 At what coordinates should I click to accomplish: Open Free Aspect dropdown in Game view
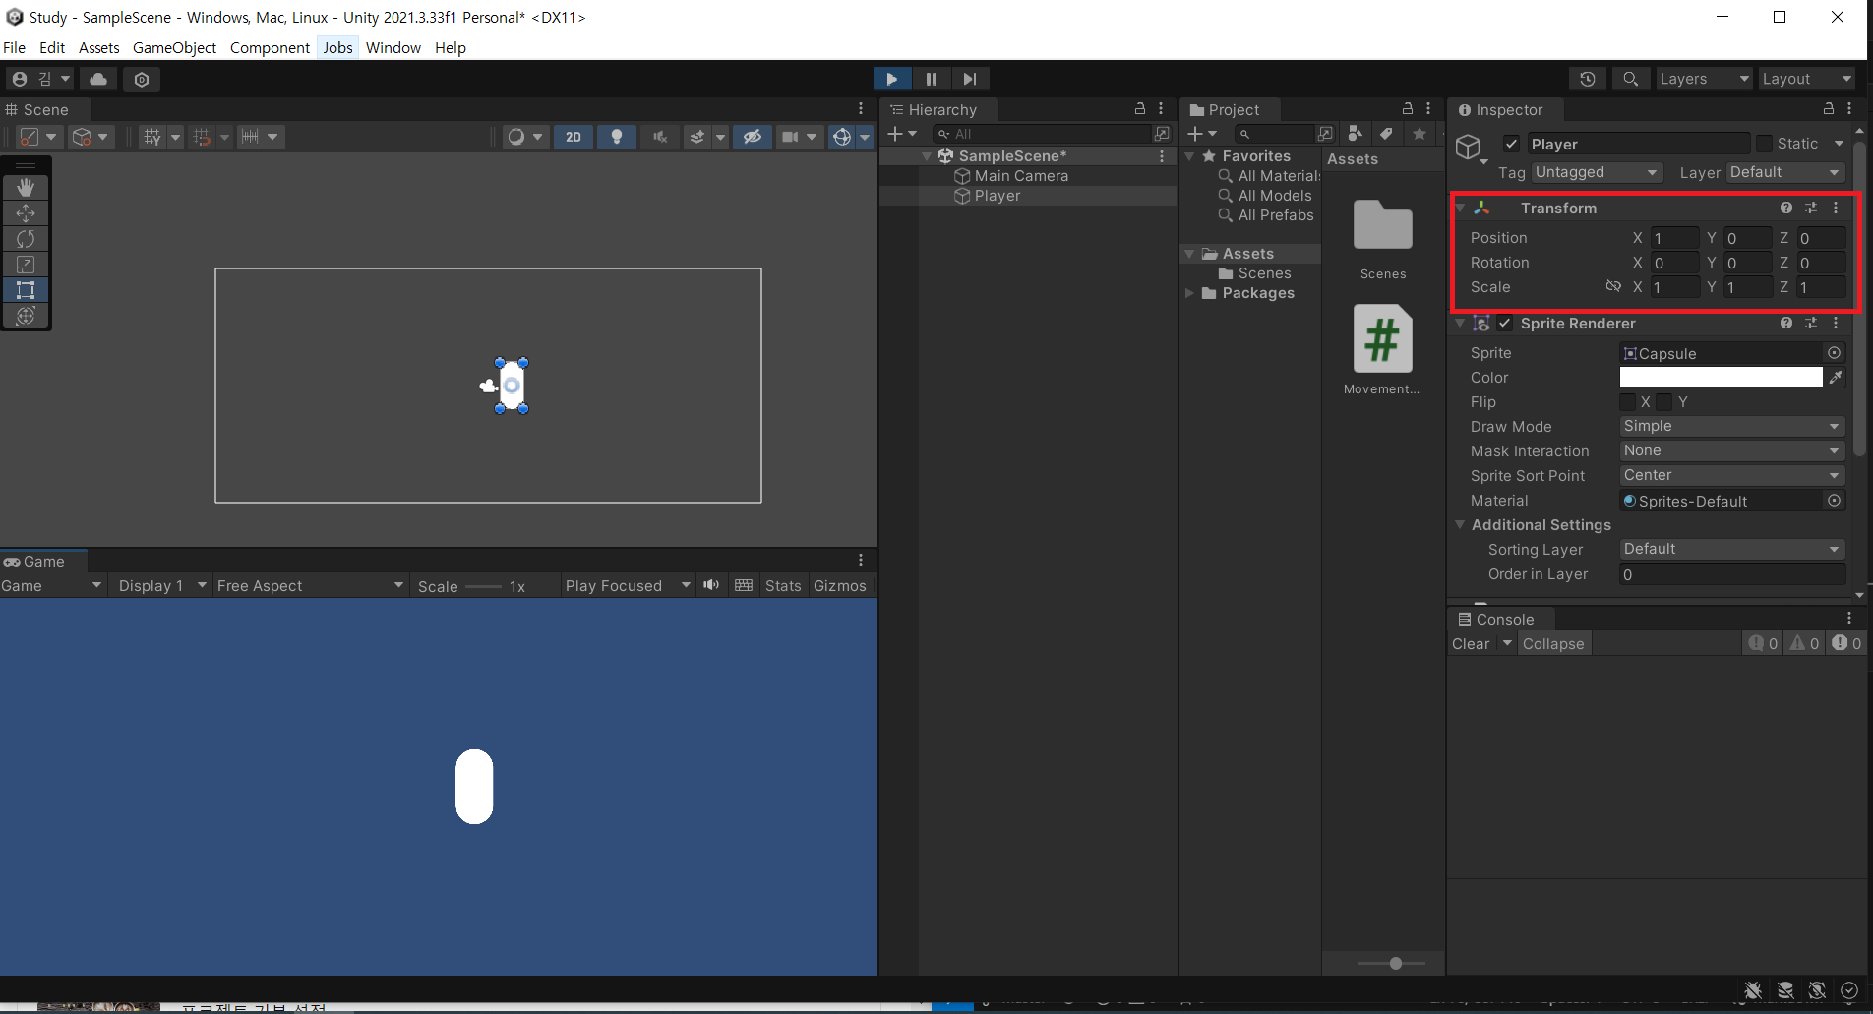coord(310,585)
